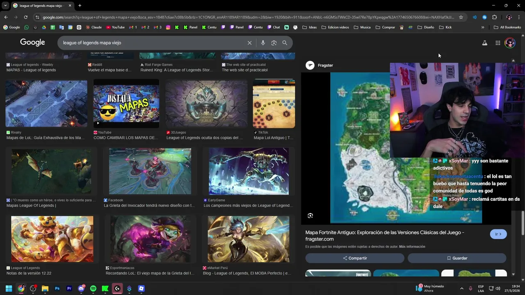Click 'MAPAS - League of legends' Weebly caption

tap(31, 70)
